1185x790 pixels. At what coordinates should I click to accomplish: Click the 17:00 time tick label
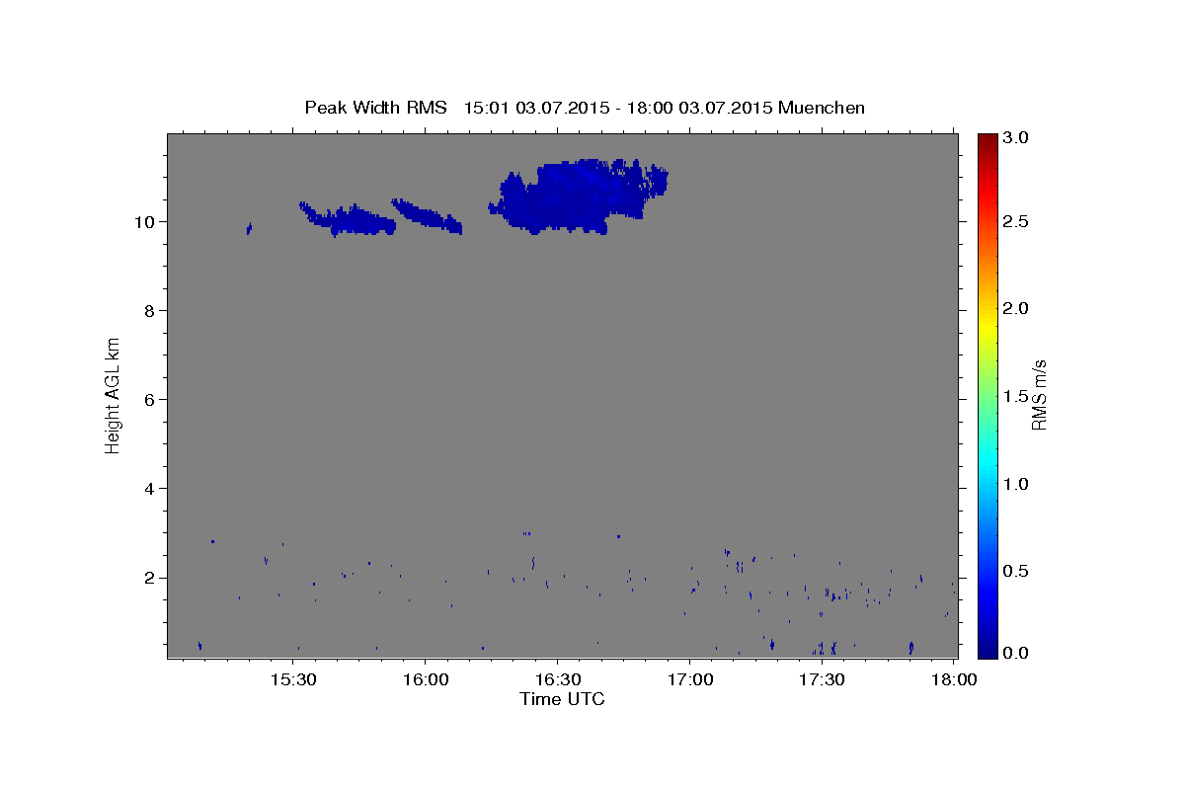(689, 680)
